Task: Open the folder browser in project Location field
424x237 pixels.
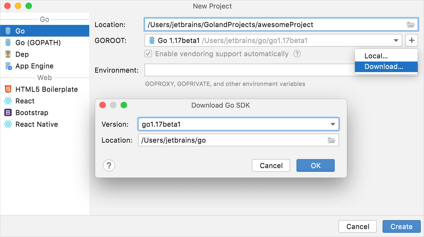Action: pyautogui.click(x=411, y=25)
